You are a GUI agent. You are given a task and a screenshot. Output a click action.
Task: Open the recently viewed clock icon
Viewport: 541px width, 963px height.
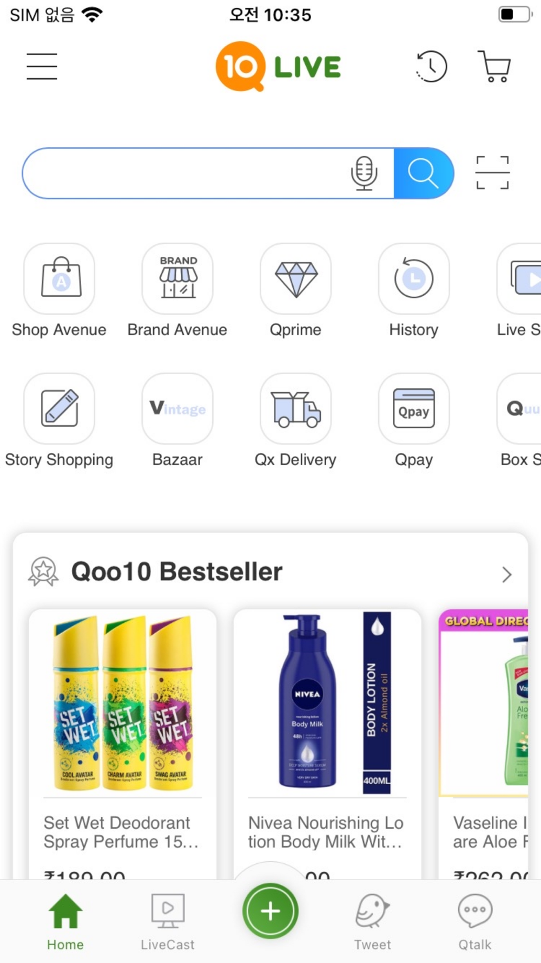431,67
